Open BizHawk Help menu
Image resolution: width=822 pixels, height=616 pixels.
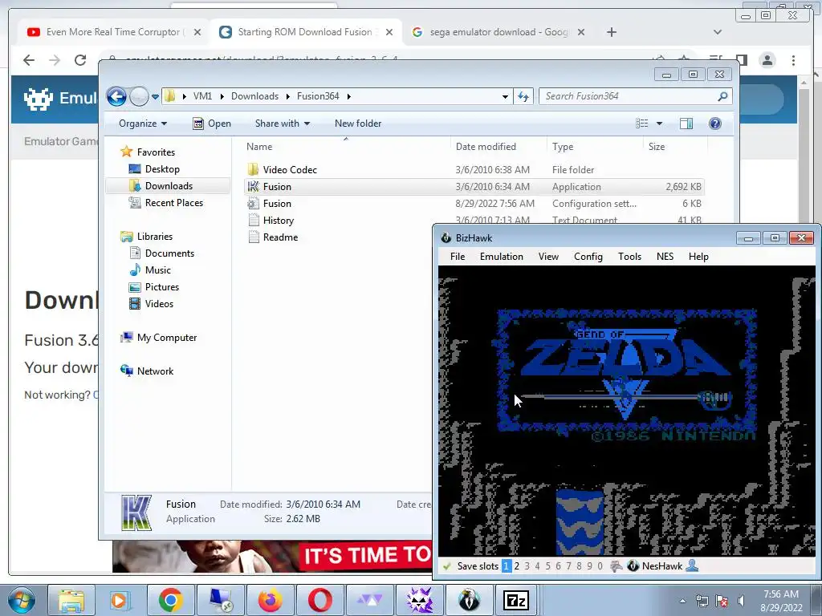[x=699, y=257]
